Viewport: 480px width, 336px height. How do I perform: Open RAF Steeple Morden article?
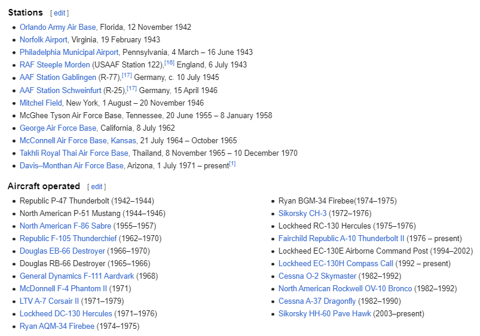pyautogui.click(x=55, y=65)
